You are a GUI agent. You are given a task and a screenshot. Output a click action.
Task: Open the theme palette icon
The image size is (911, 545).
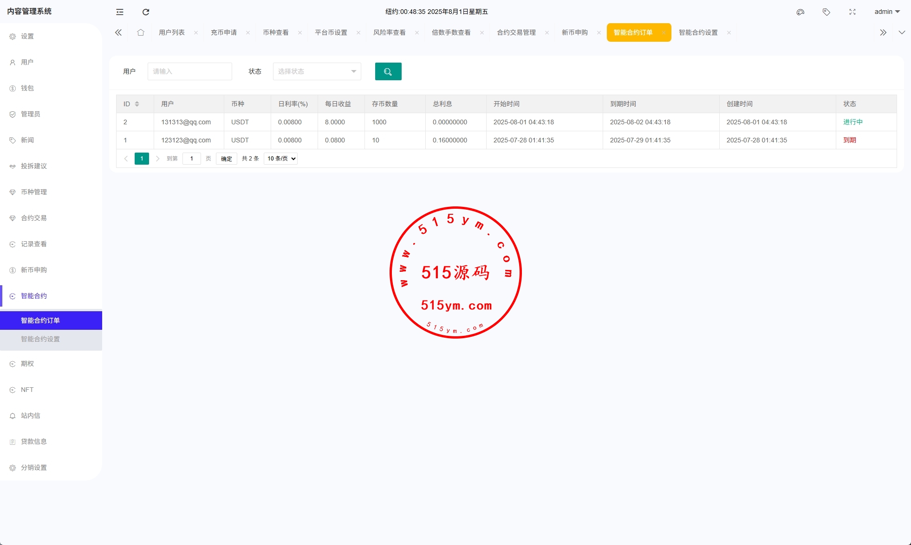tap(800, 12)
